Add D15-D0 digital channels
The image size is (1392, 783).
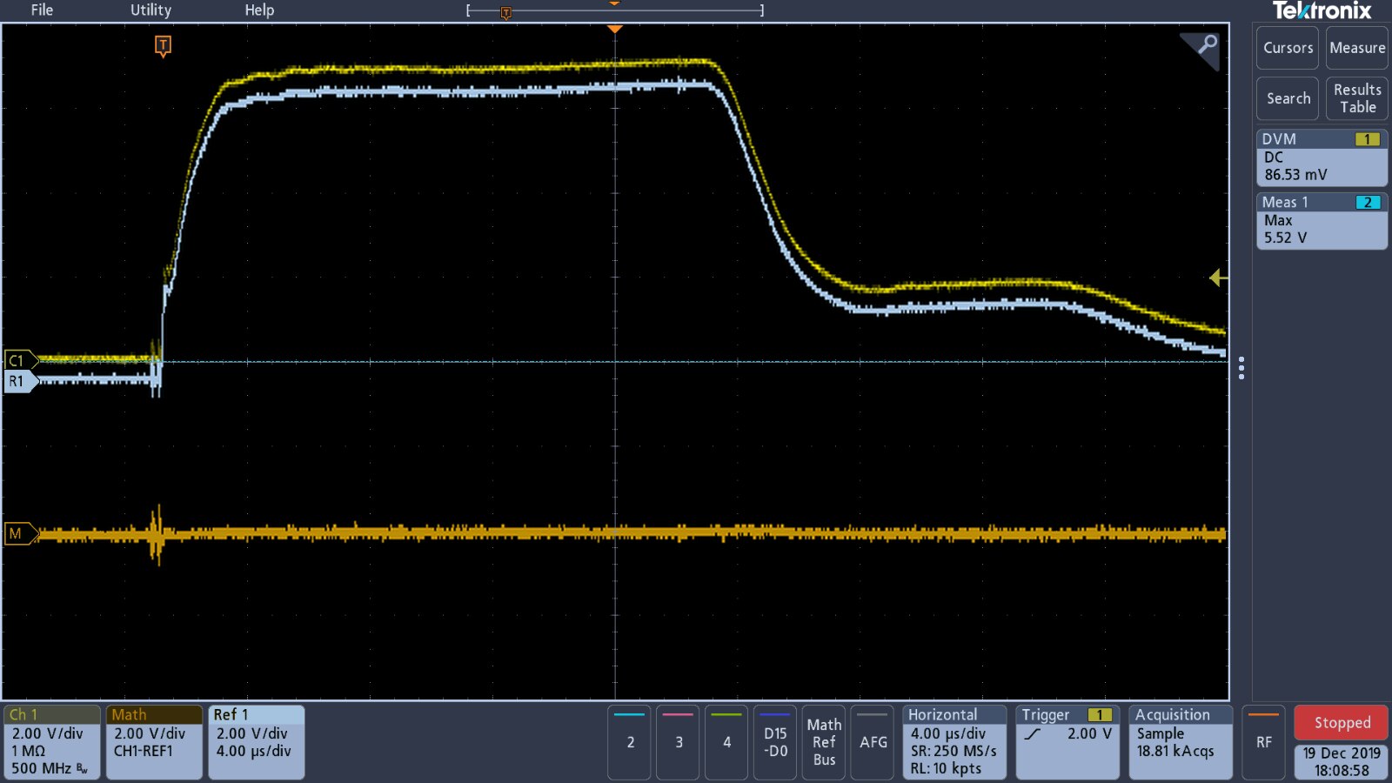point(775,742)
